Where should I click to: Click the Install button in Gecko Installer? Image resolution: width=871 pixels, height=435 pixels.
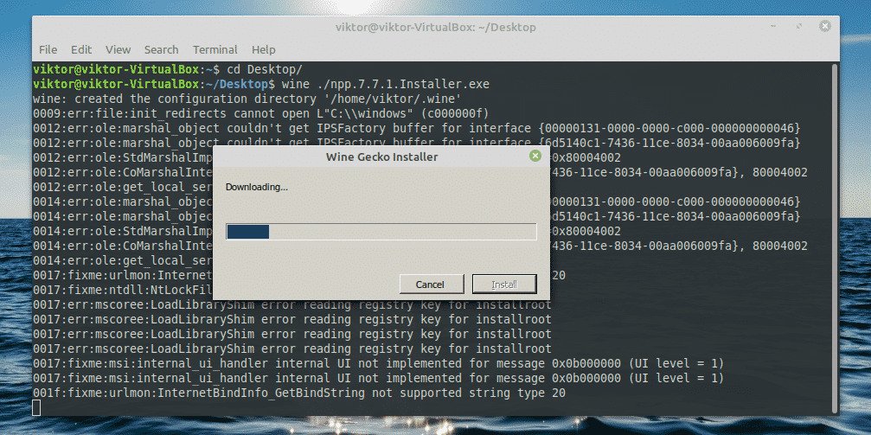click(x=504, y=284)
